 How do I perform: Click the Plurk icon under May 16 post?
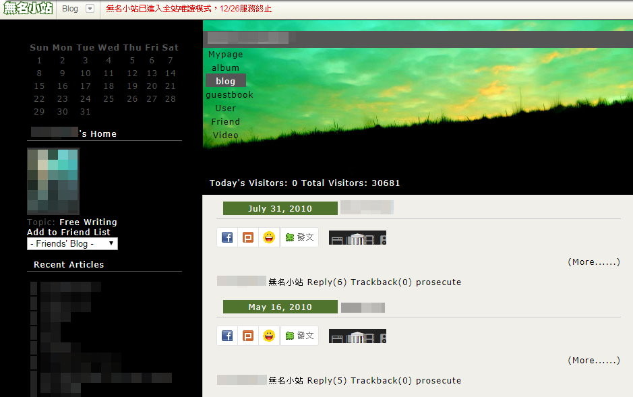[248, 336]
